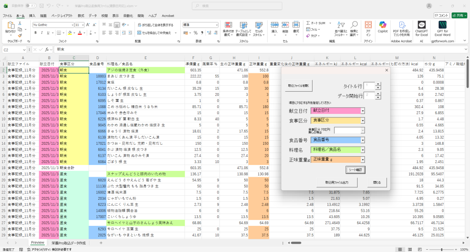Expand the 献立日付 column dropdown in dialog
This screenshot has height=252, width=470.
[x=362, y=110]
